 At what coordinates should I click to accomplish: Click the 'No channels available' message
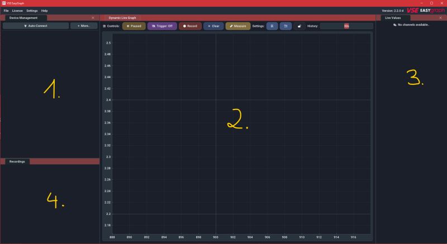[411, 25]
